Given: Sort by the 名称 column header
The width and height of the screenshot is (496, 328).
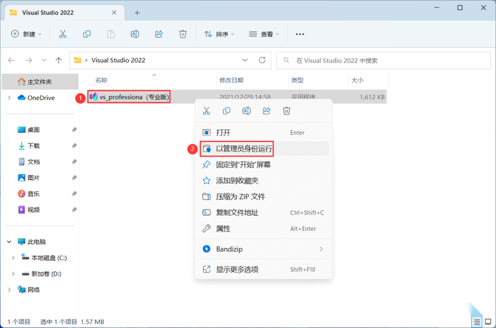Looking at the screenshot, I should click(x=101, y=80).
